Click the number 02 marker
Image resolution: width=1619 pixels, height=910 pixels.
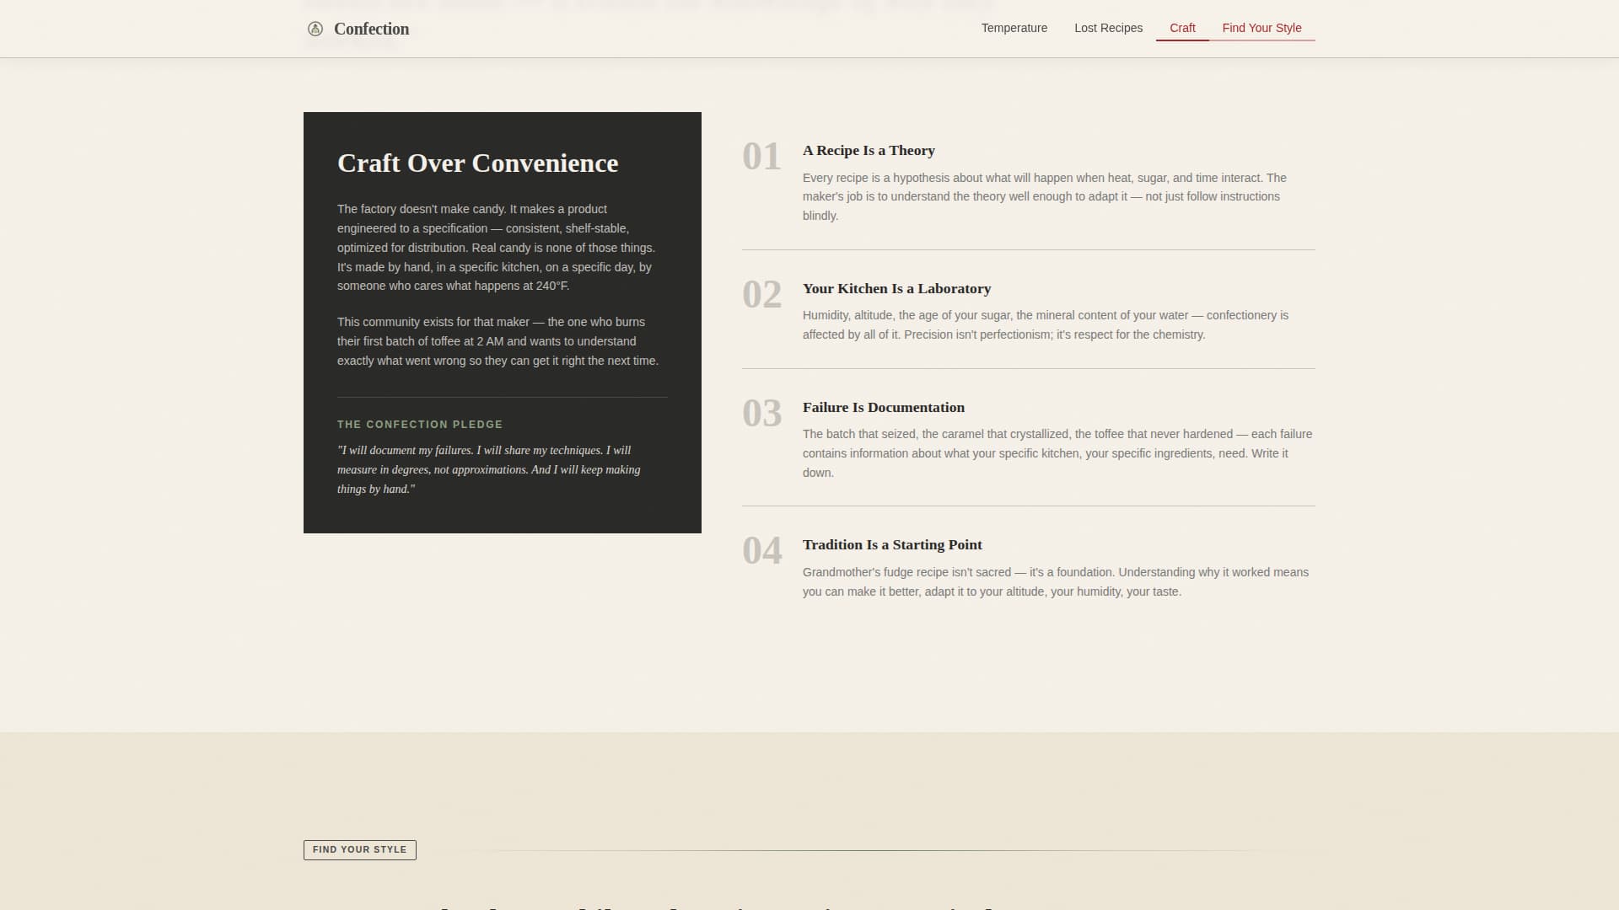tap(761, 295)
